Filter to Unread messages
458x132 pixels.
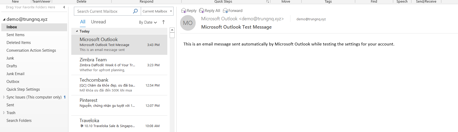coord(98,22)
